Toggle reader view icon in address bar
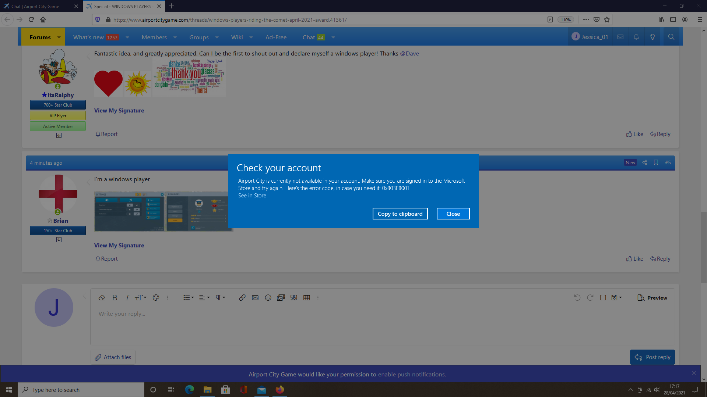Image resolution: width=707 pixels, height=397 pixels. tap(550, 20)
